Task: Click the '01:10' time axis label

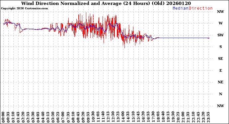Action: [13, 117]
